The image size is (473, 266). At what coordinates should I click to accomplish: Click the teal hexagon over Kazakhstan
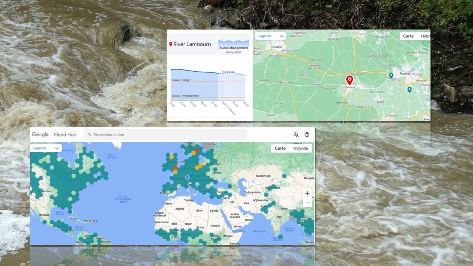tap(284, 176)
